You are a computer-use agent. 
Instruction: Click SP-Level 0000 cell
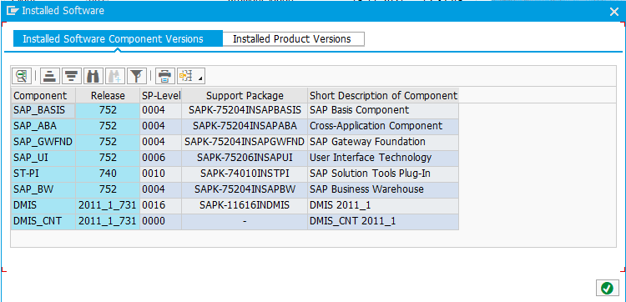click(x=161, y=221)
